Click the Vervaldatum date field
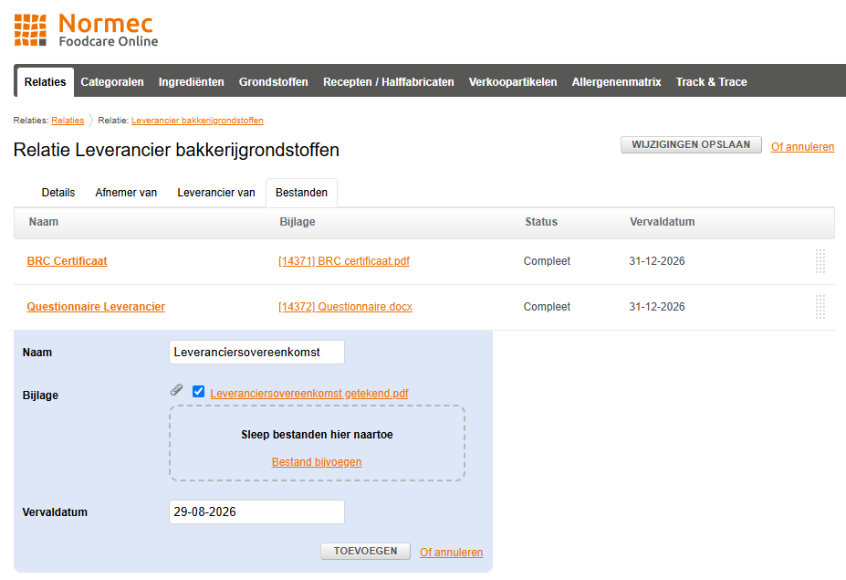Image resolution: width=846 pixels, height=580 pixels. [256, 512]
